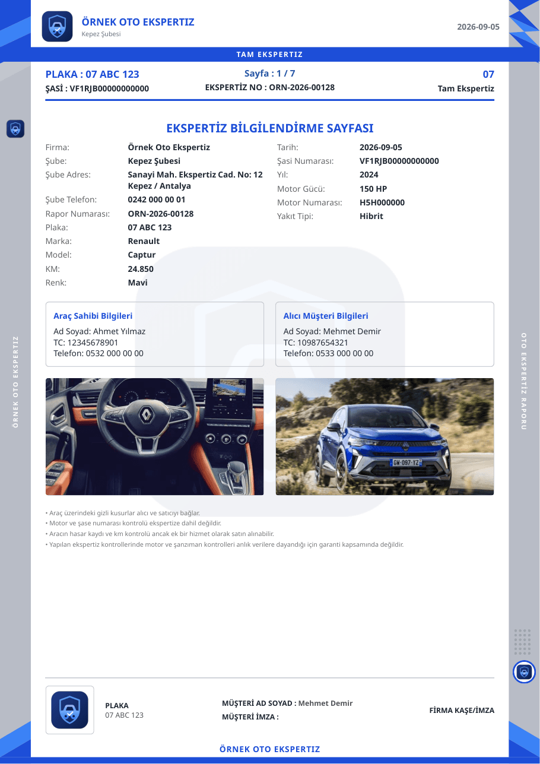The height and width of the screenshot is (764, 540).
Task: Click the Rapor Numarası value ORN-2026-00128
Action: [161, 214]
